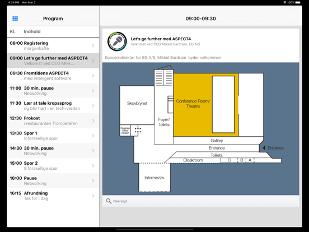Click the session title Let's go further med ASPECT4
The image size is (309, 232).
(x=161, y=39)
